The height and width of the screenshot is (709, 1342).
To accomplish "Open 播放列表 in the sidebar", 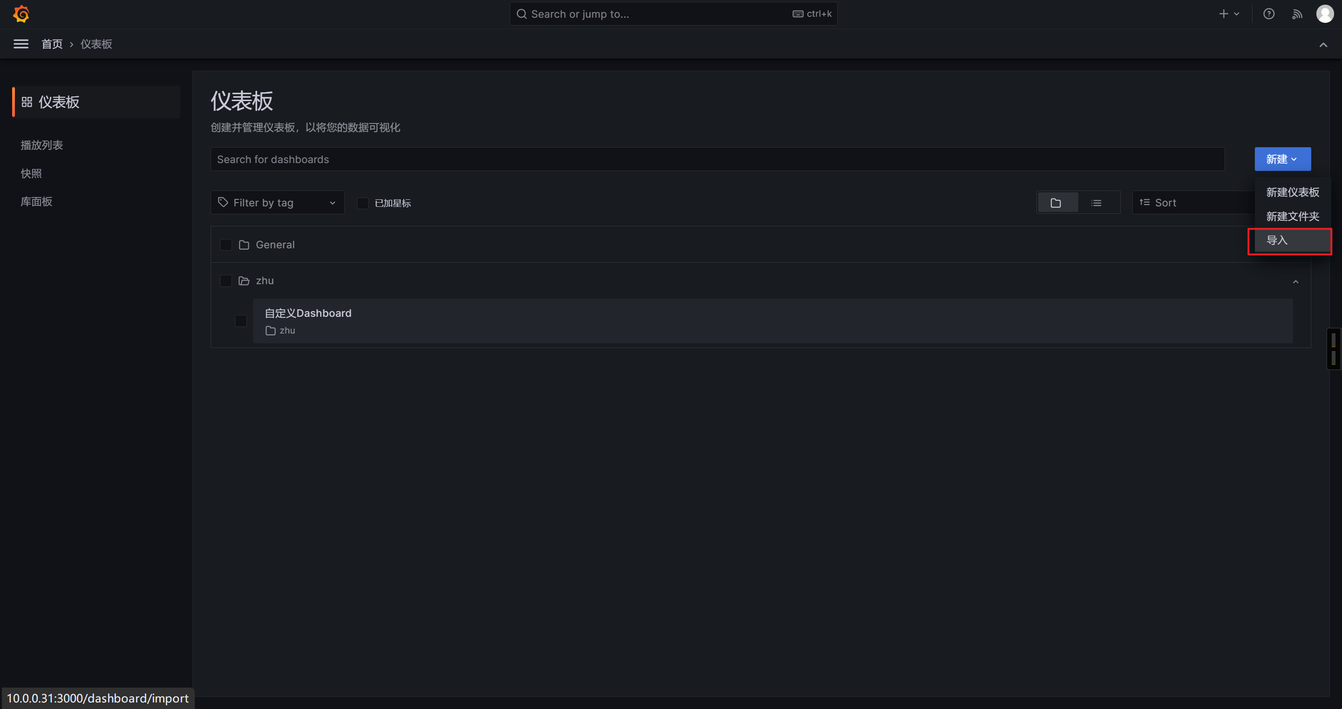I will (x=41, y=145).
